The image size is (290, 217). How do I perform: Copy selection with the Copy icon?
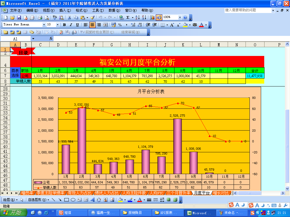[76, 18]
